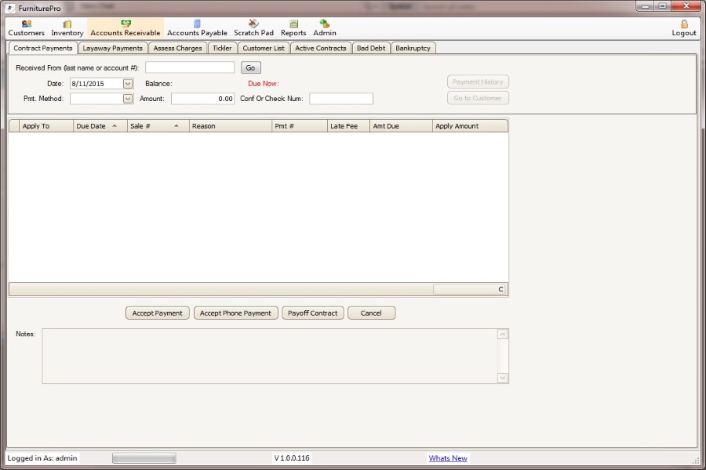Viewport: 706px width, 470px height.
Task: Click into the Amount field
Action: point(202,99)
